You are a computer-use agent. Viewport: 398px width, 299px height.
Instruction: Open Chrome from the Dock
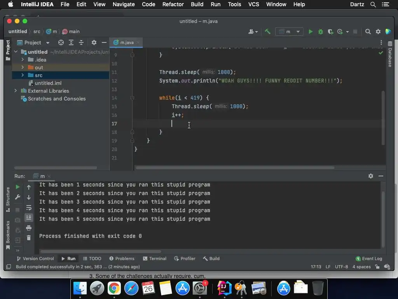click(114, 288)
